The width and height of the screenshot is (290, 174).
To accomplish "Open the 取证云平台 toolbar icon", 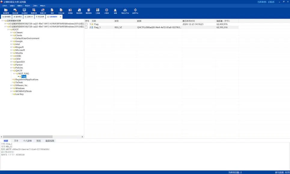I will pos(125,11).
